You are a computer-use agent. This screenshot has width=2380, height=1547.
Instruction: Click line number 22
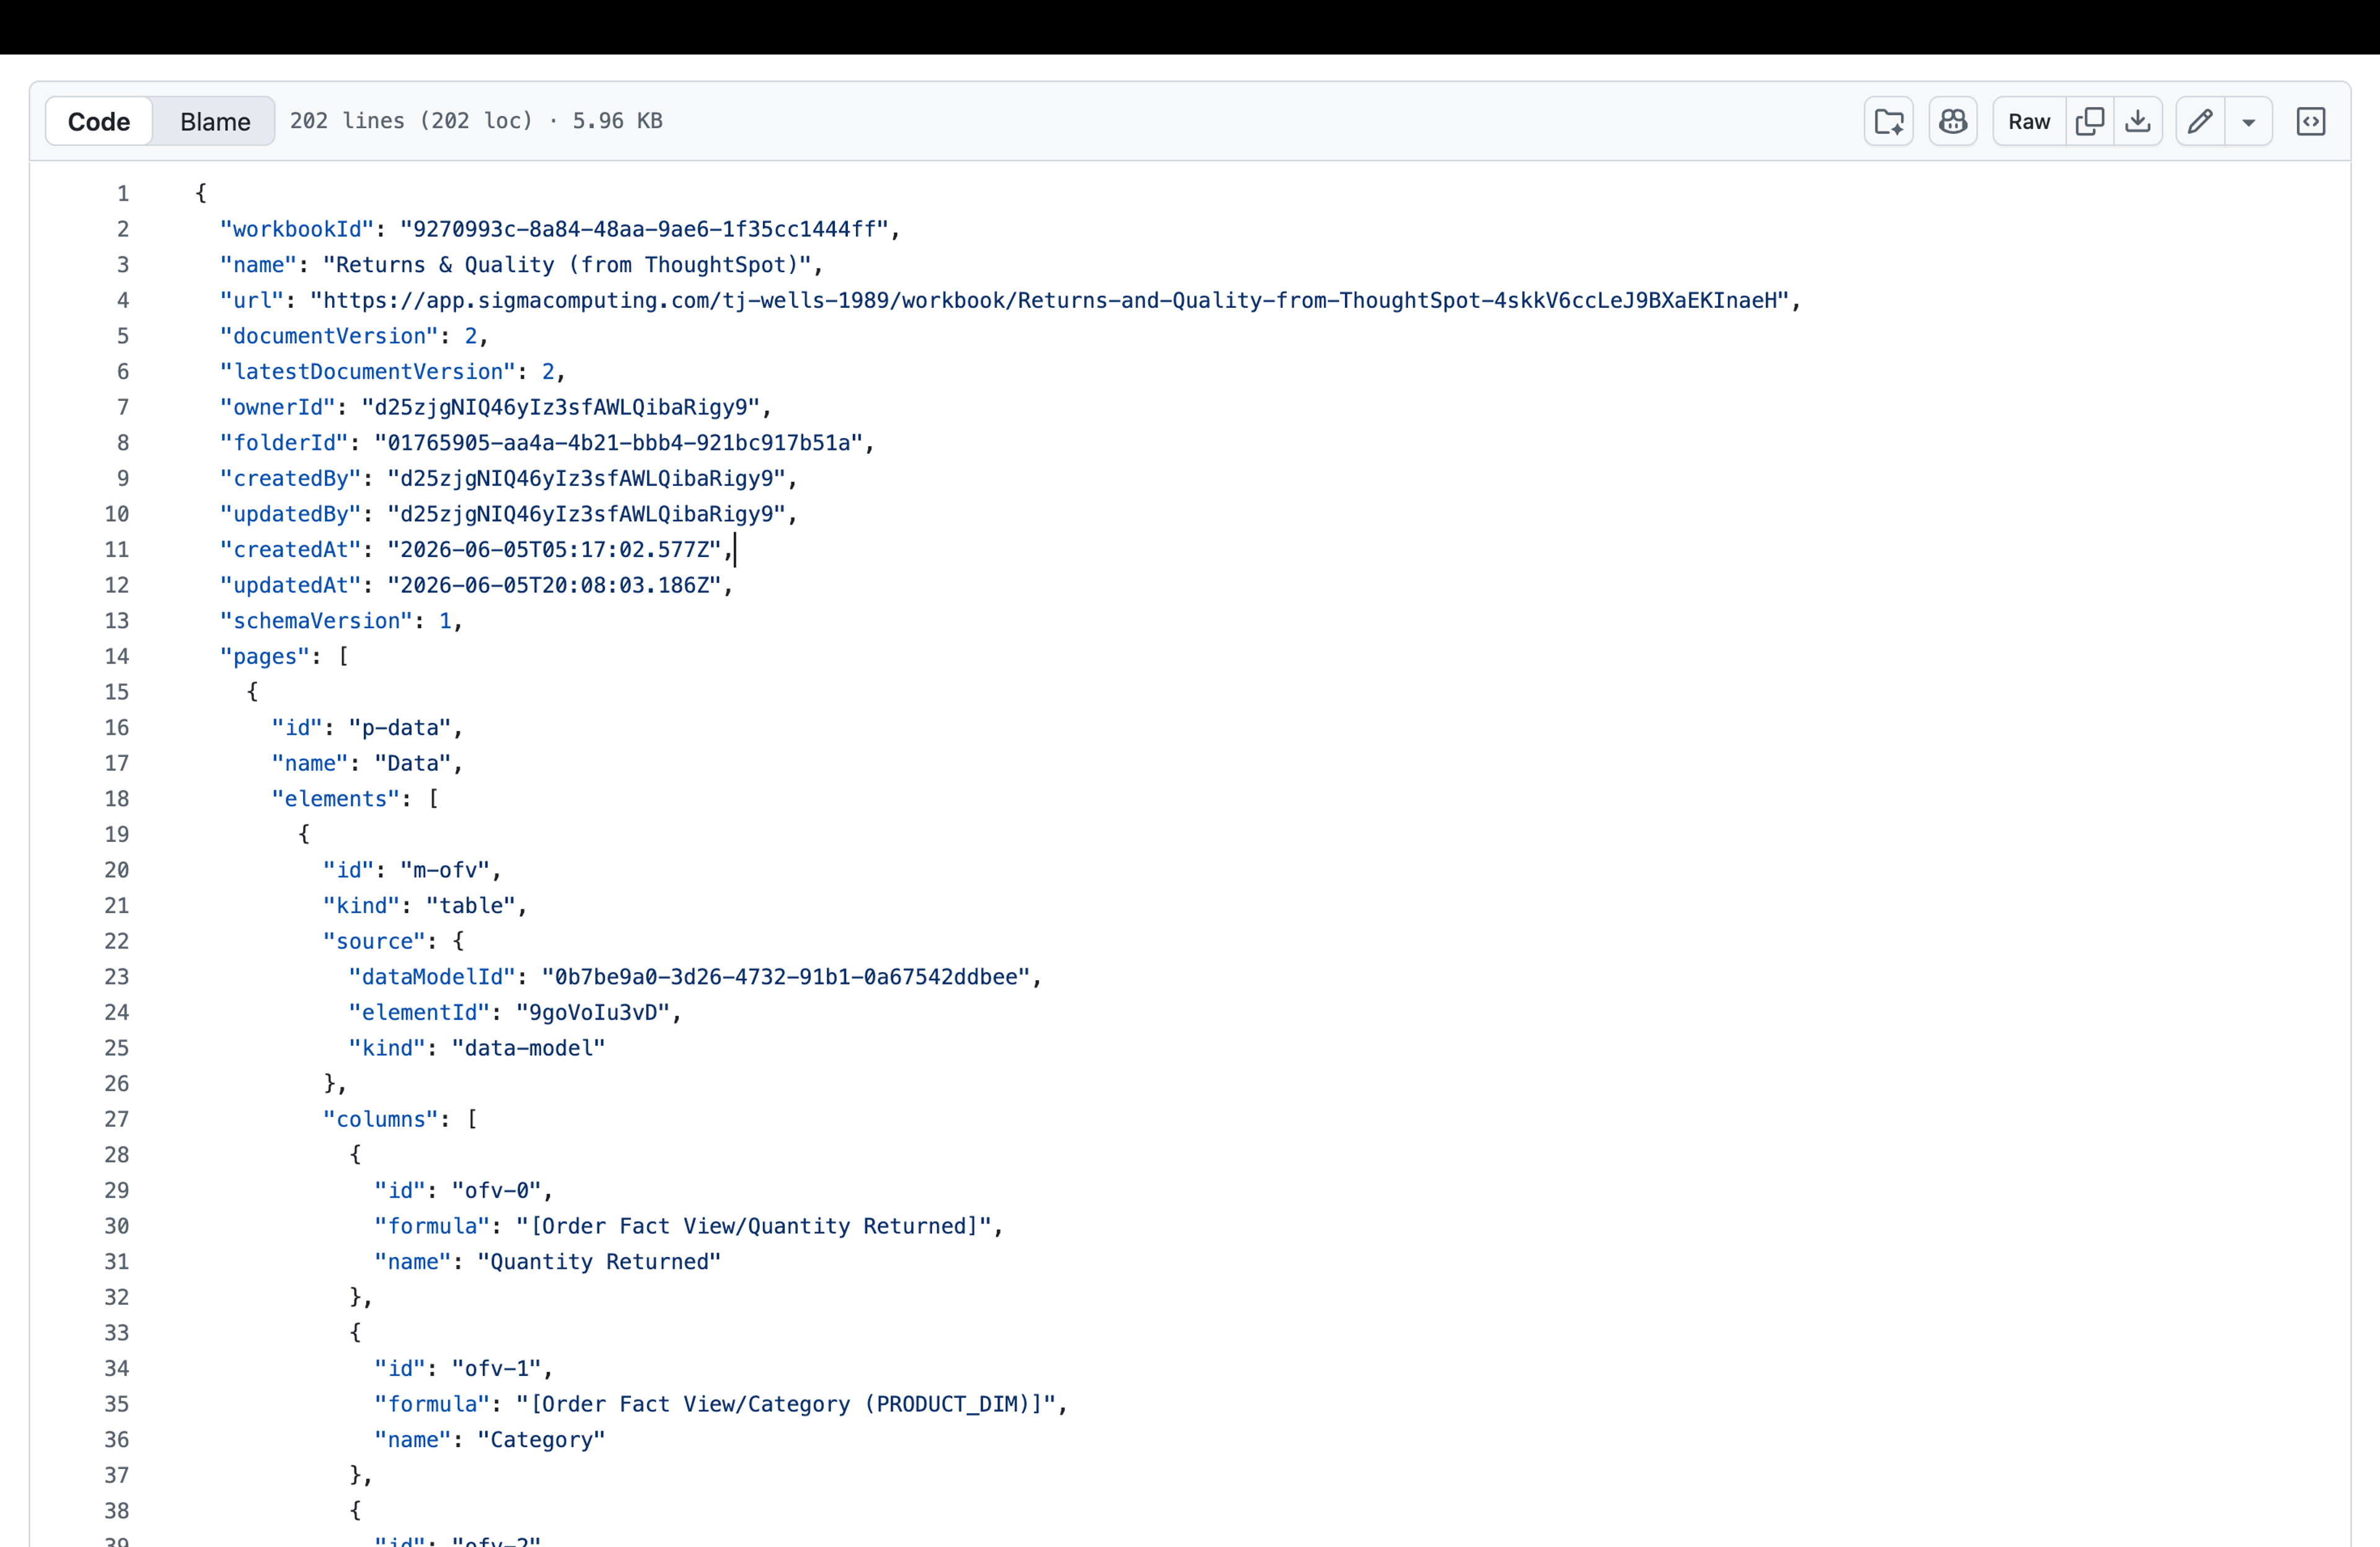[x=117, y=941]
